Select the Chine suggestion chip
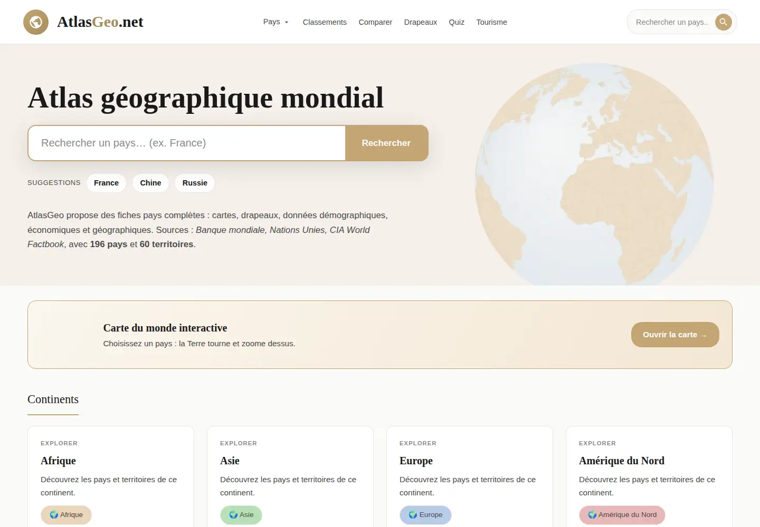The width and height of the screenshot is (760, 527). pyautogui.click(x=150, y=183)
